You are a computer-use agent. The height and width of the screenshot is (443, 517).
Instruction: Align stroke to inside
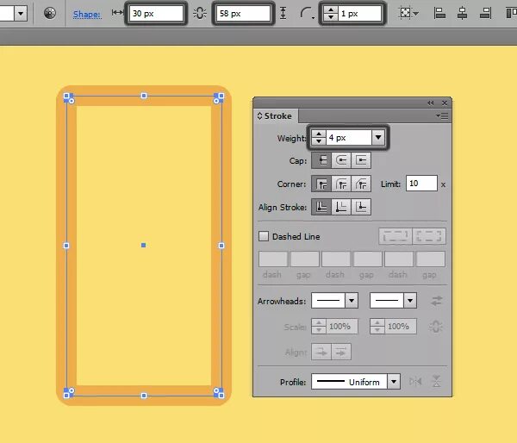coord(341,207)
